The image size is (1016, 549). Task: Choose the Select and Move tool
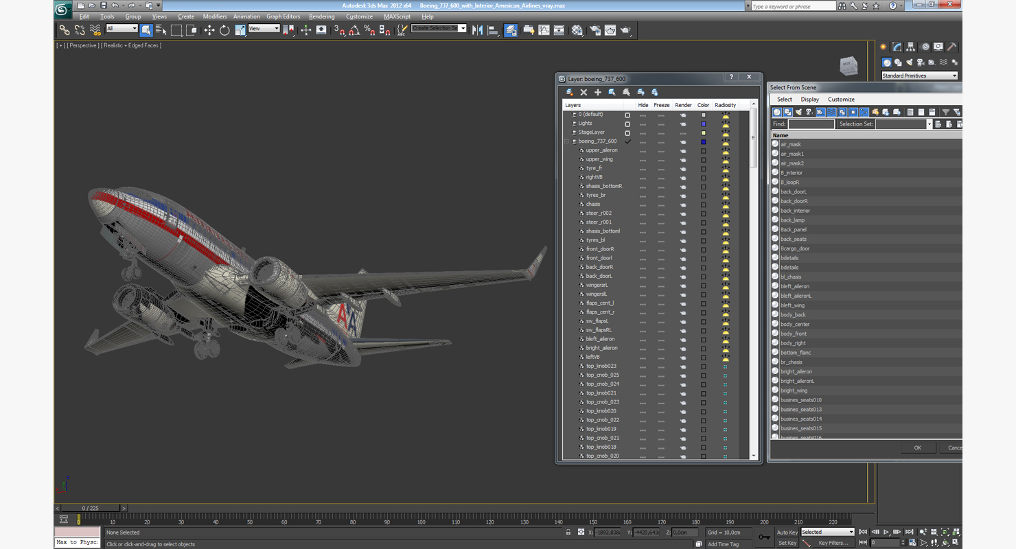tap(209, 30)
